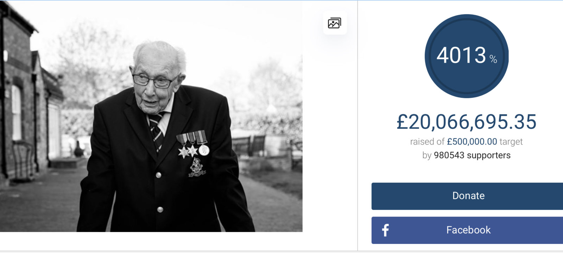Click the garden bench in photo background
563x253 pixels.
click(x=248, y=145)
